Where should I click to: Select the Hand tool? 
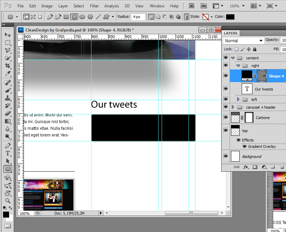pos(8,193)
